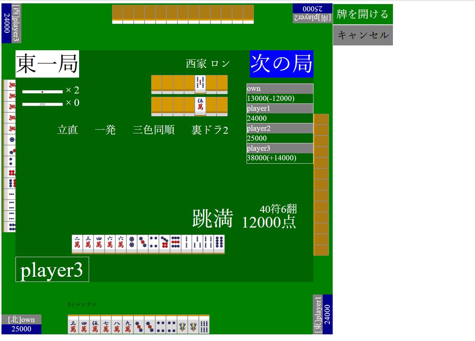This screenshot has height=341, width=475.
Task: Click the 立直 yaku label
Action: point(68,130)
